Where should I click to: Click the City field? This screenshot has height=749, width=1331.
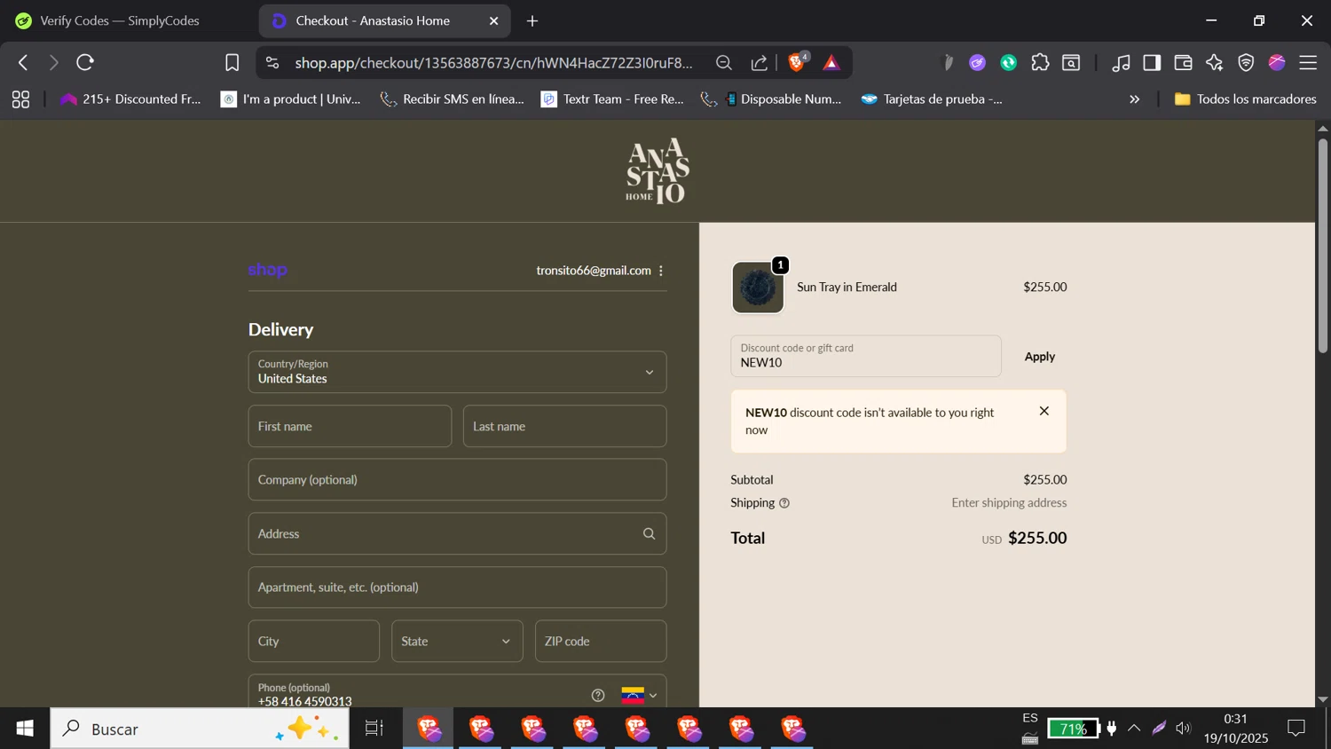point(314,641)
